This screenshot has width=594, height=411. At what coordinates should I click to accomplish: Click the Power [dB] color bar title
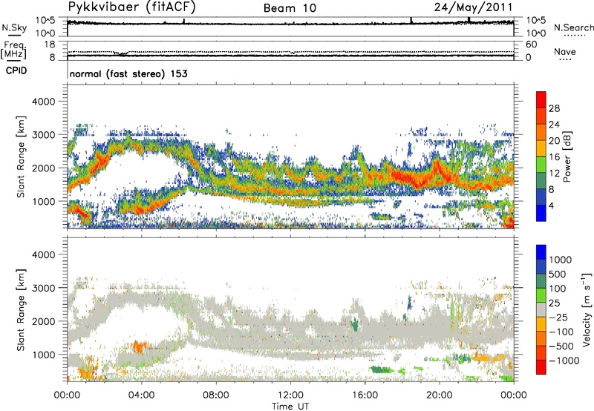coord(567,157)
